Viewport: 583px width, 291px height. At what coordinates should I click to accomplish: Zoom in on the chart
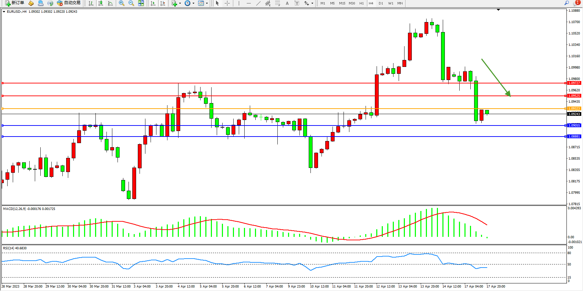tap(122, 3)
